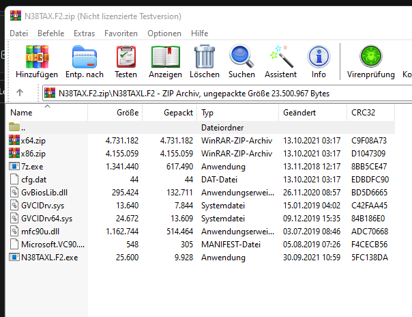Click file name N38TAXL.F2.exe
This screenshot has width=412, height=317.
[50, 258]
